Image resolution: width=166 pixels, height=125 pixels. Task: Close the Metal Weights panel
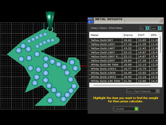click(161, 20)
